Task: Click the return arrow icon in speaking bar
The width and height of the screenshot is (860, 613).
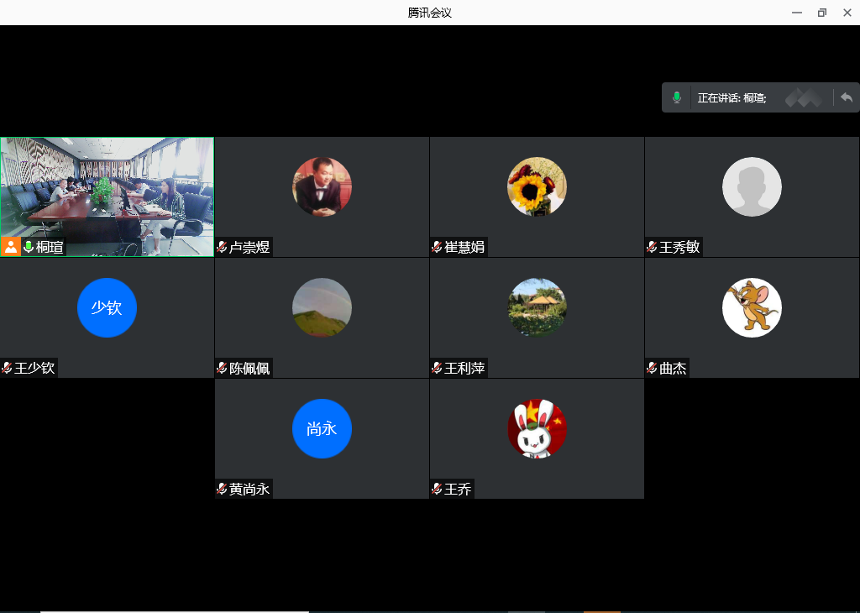Action: point(847,97)
